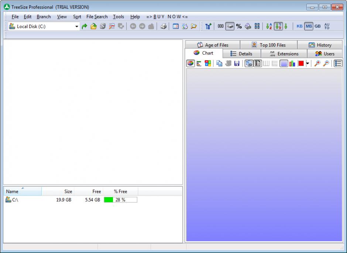Open the View menu

[x=62, y=17]
